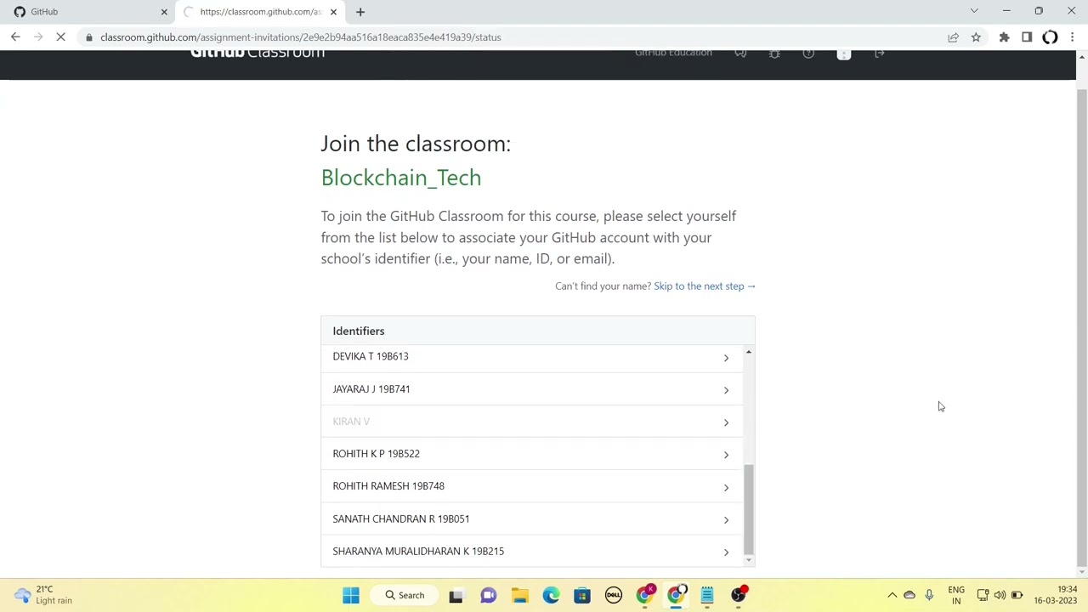This screenshot has width=1088, height=612.
Task: Click the GitHub Classroom logo
Action: tap(258, 54)
